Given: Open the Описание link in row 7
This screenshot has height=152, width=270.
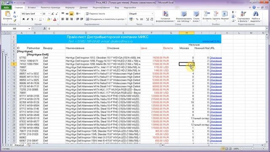Looking at the screenshot, I should click(x=216, y=58).
